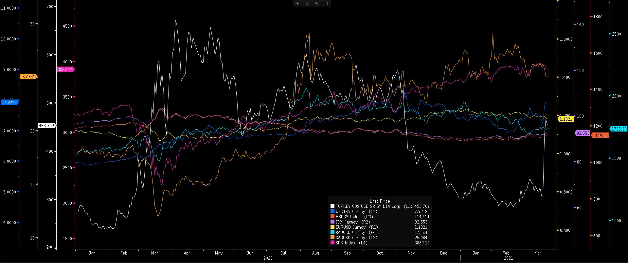
Task: Click blue USDTRY legend color swatch
Action: pos(332,211)
